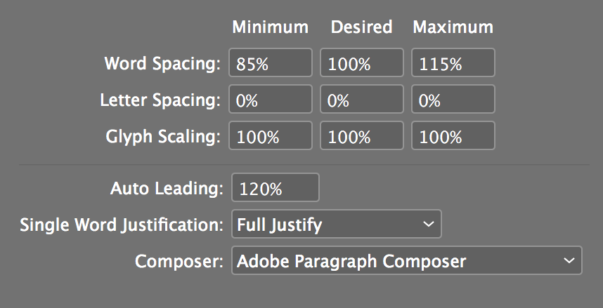Click the Desired column header
603x308 pixels.
tap(361, 27)
